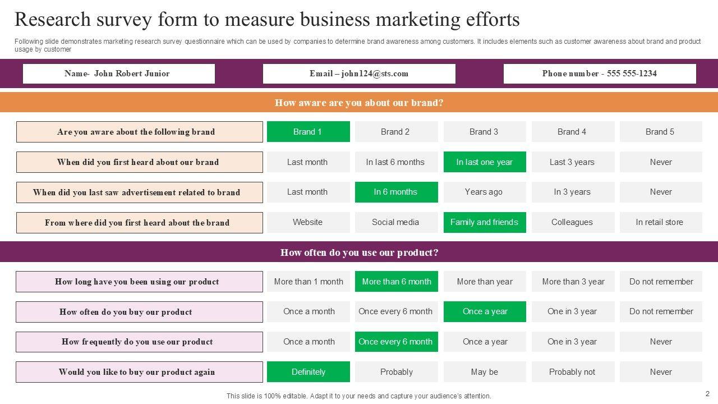Choose Brand 1 option
Image resolution: width=718 pixels, height=404 pixels.
[x=308, y=132]
